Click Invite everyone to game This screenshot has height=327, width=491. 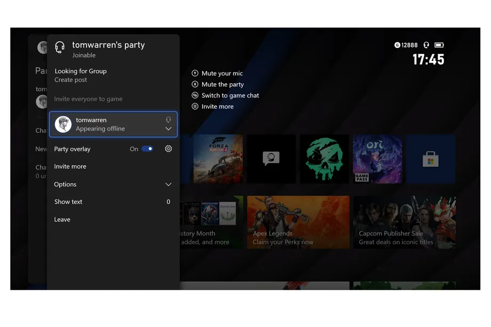[88, 99]
